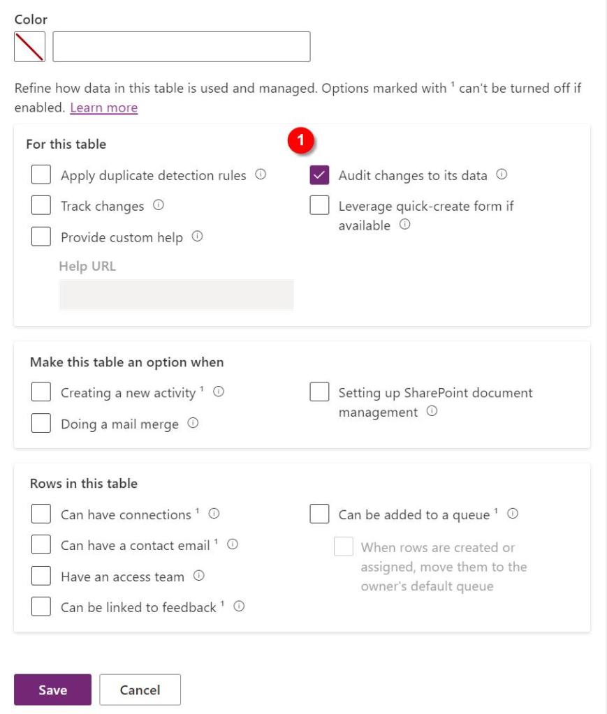Enable Apply duplicate detection rules checkbox
The height and width of the screenshot is (714, 607).
point(41,175)
